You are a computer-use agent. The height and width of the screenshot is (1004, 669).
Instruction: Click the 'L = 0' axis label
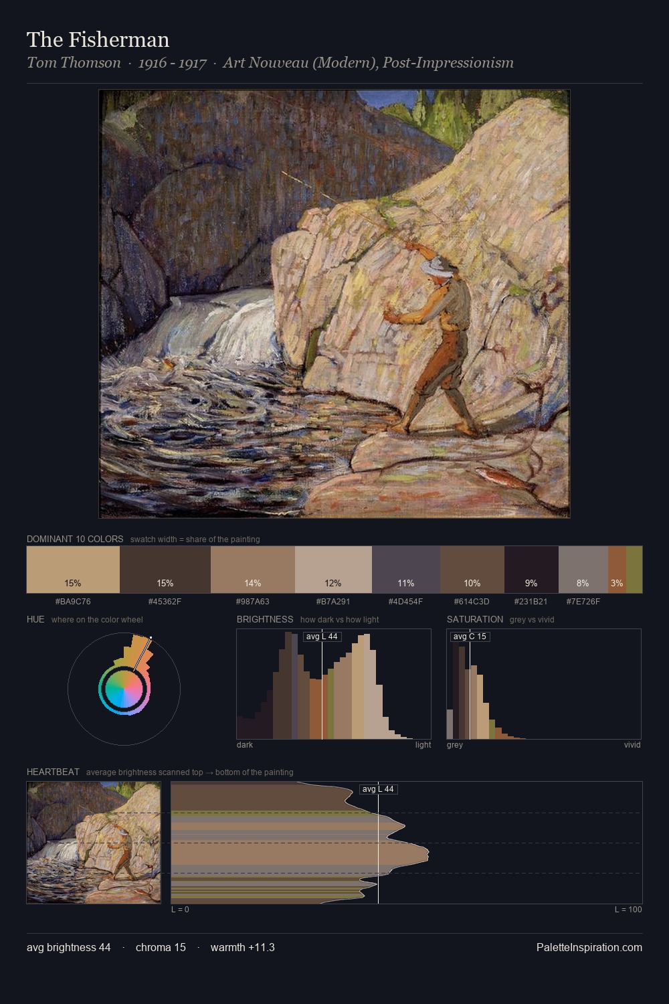point(180,910)
